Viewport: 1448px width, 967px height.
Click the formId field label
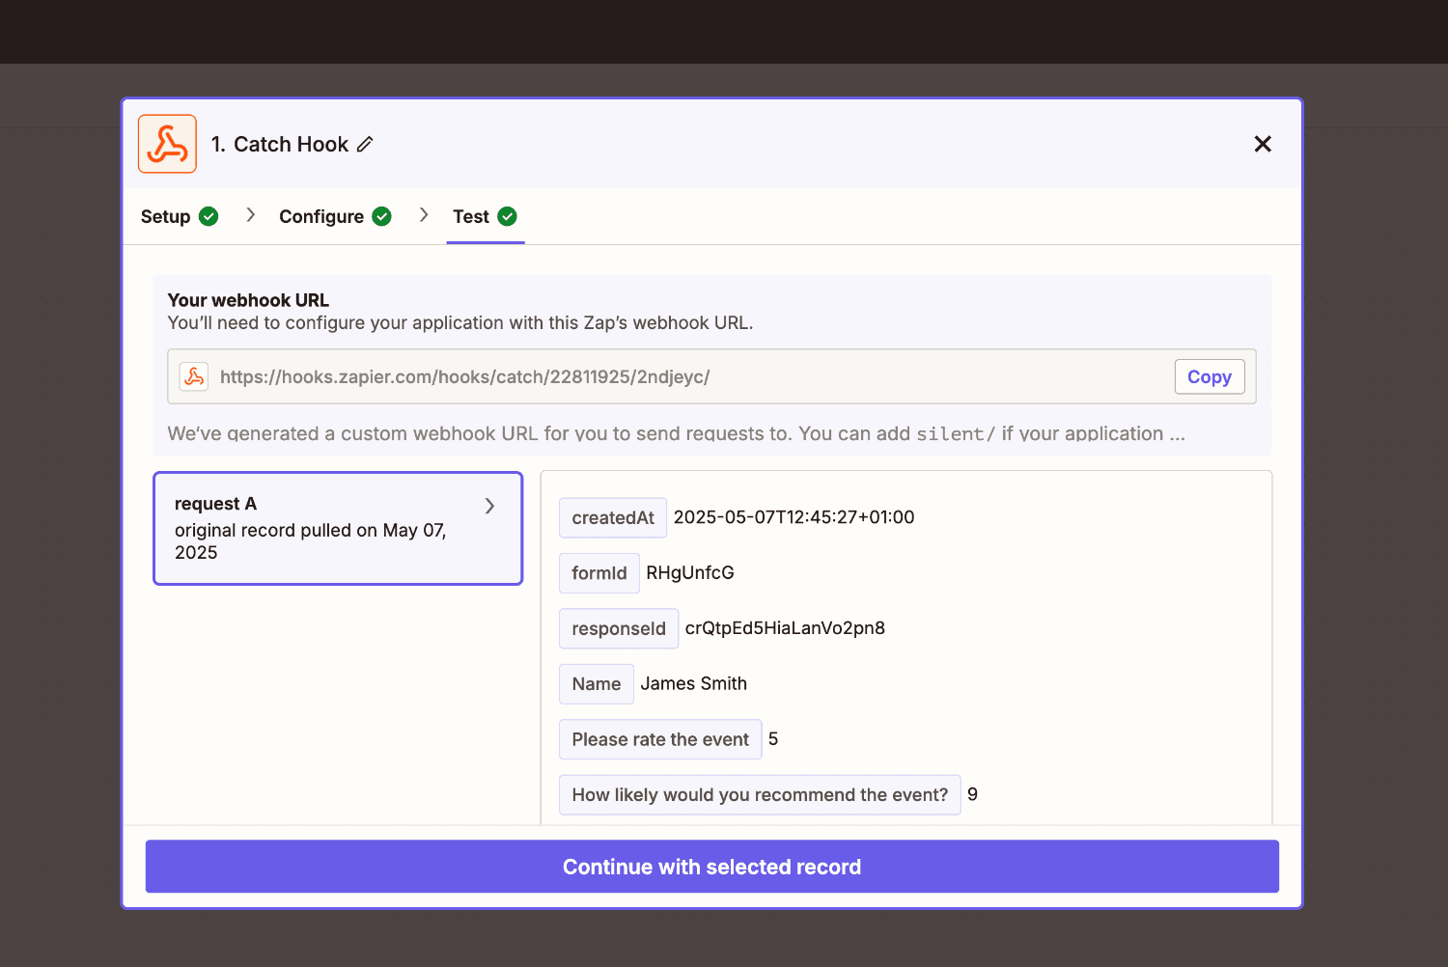(599, 573)
